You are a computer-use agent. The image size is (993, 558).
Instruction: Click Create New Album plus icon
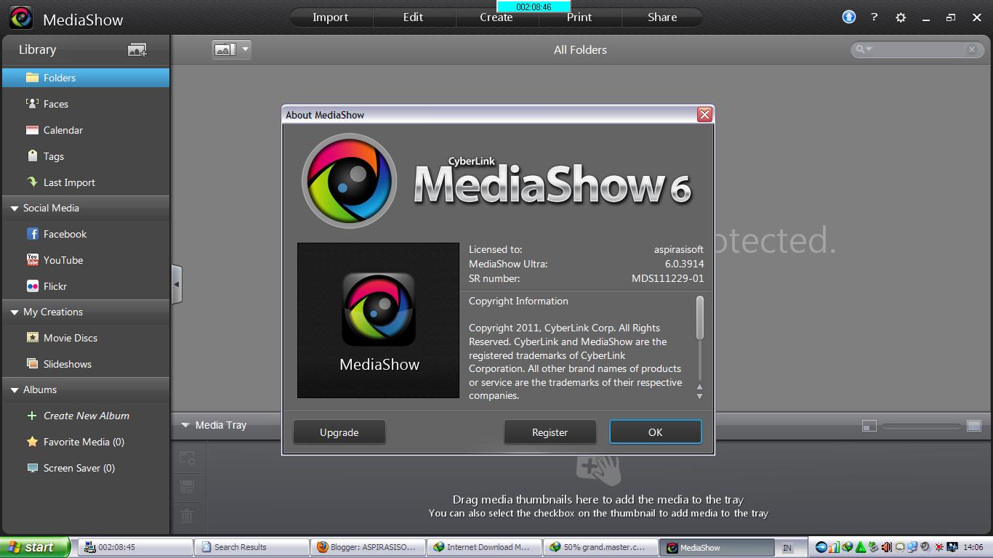point(32,416)
